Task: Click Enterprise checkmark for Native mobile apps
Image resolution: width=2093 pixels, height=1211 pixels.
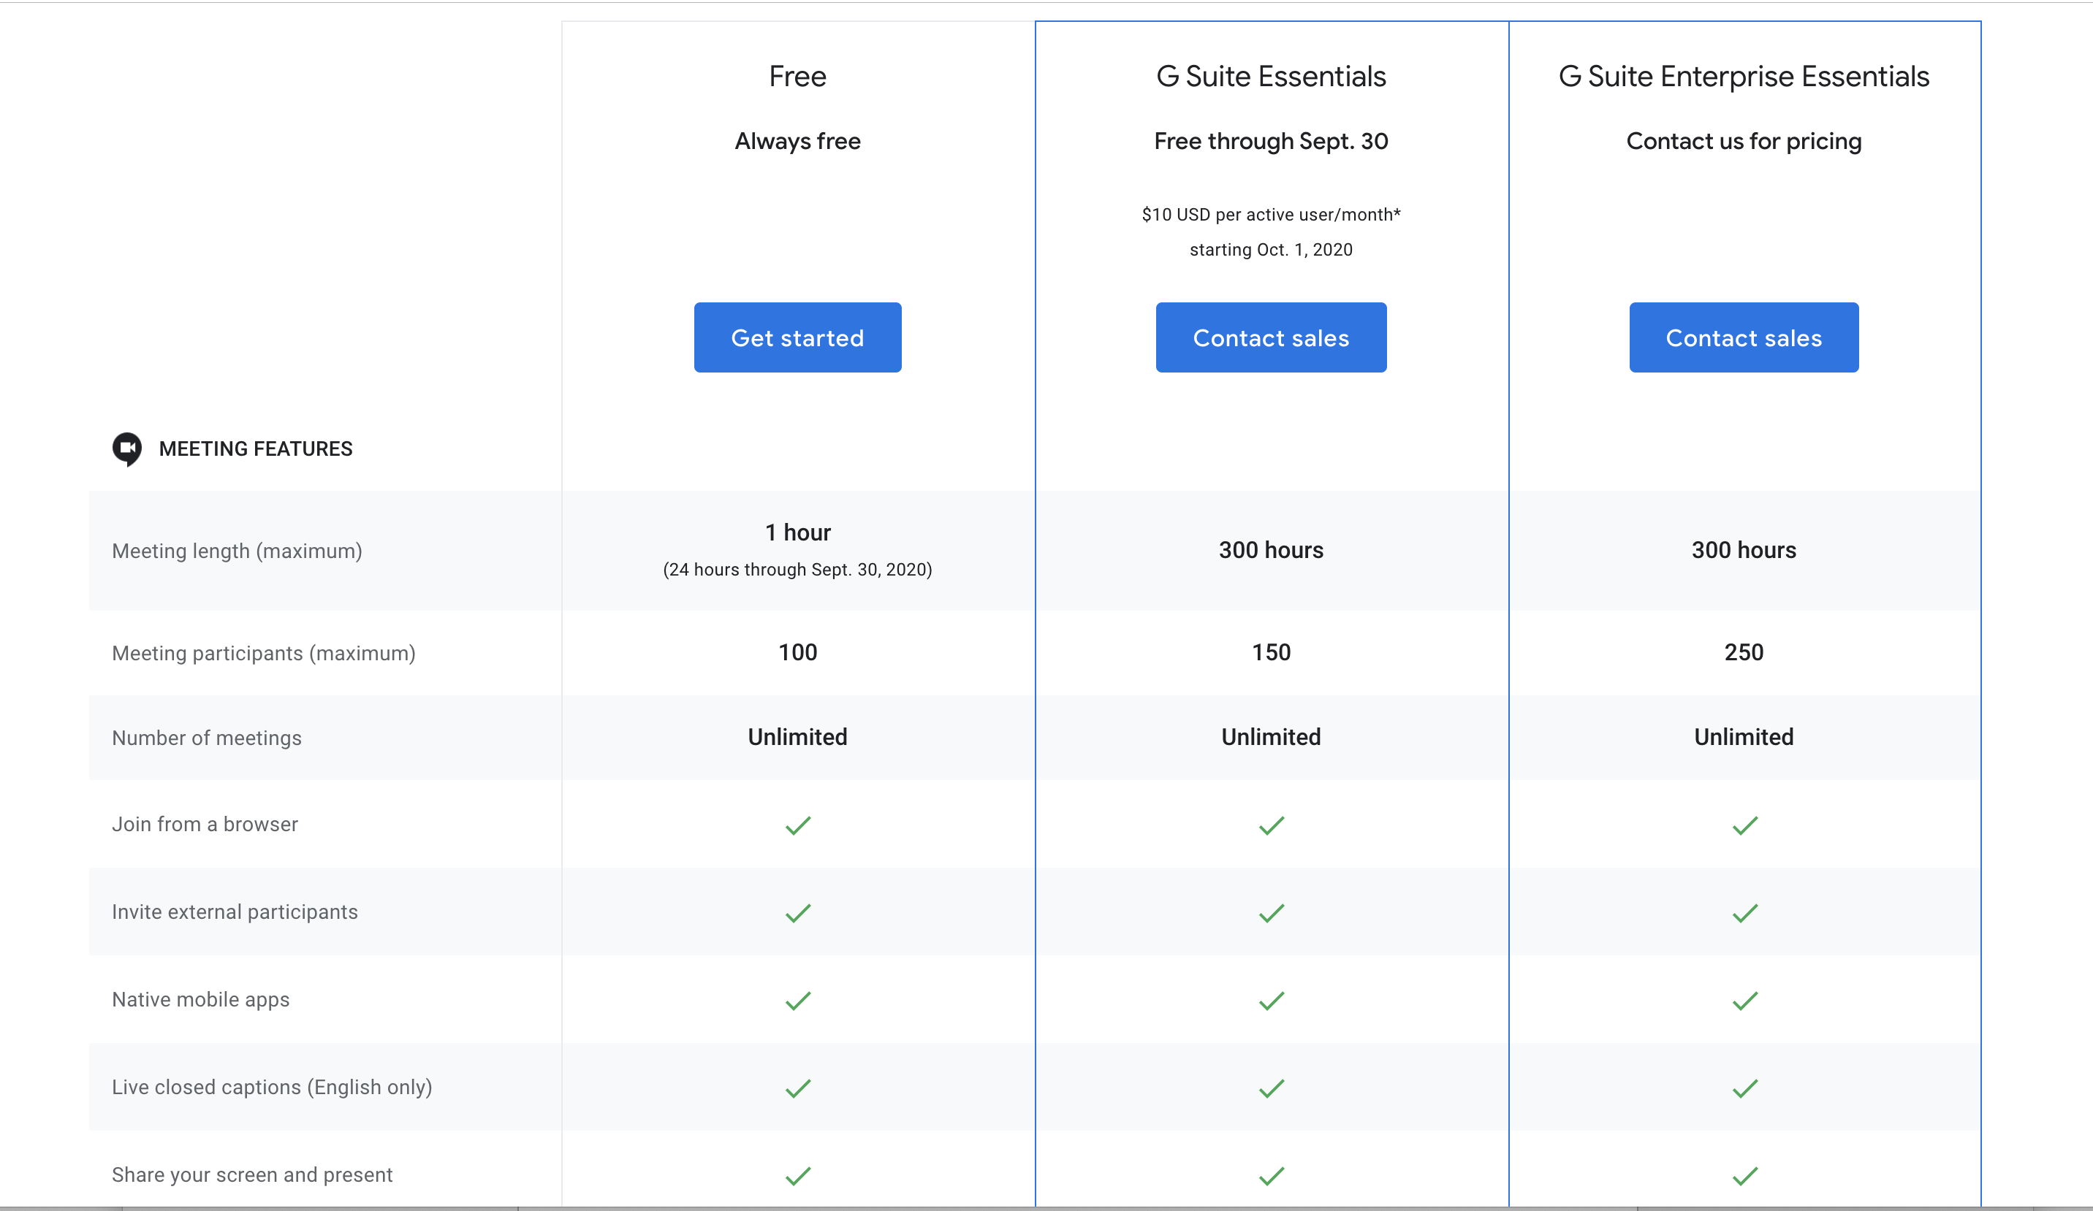Action: coord(1744,1001)
